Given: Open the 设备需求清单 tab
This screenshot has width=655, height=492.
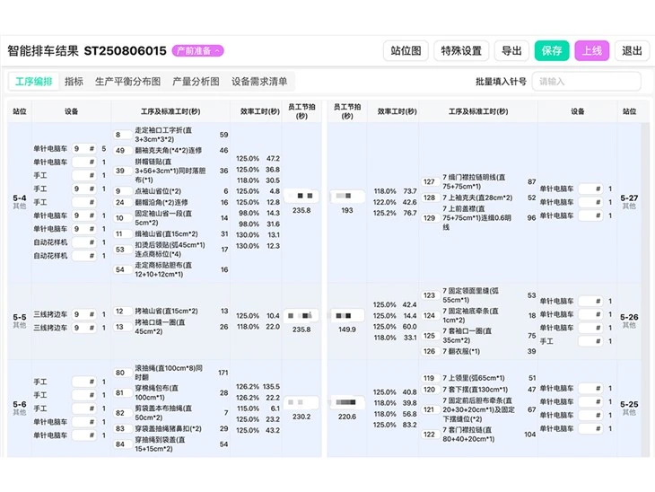Looking at the screenshot, I should pyautogui.click(x=259, y=81).
